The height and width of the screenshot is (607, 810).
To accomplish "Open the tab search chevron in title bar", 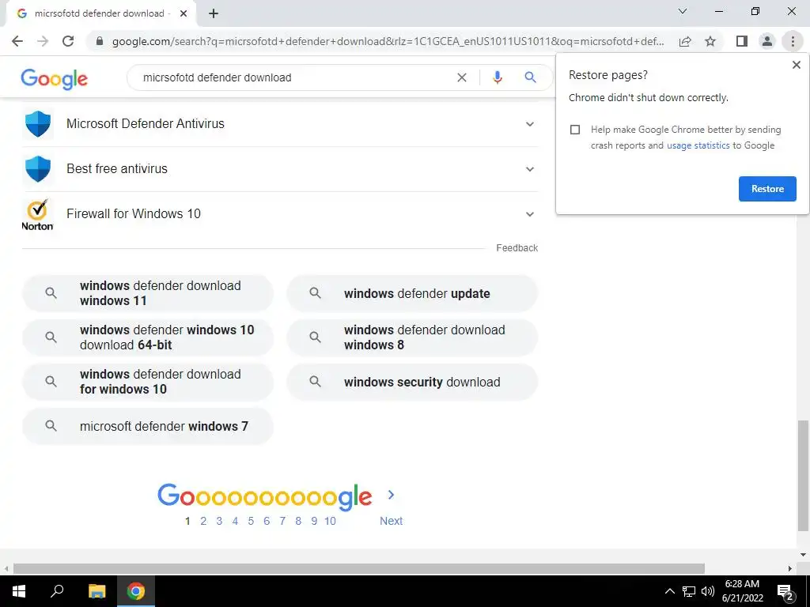I will (x=683, y=11).
